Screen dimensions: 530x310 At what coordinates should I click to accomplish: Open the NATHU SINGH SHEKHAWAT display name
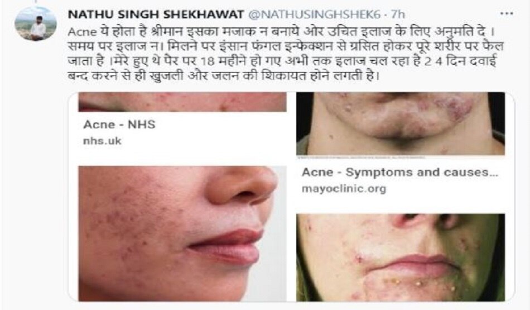(x=156, y=14)
